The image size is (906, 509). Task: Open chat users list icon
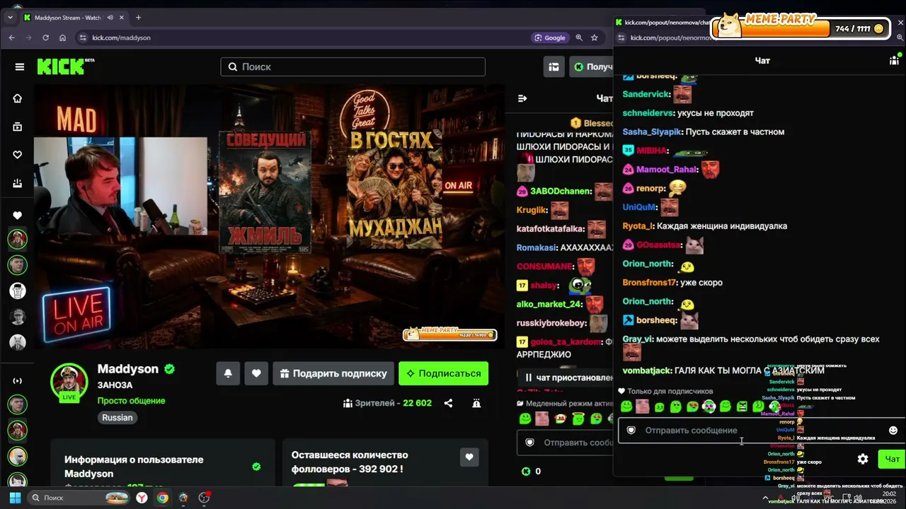(x=895, y=60)
